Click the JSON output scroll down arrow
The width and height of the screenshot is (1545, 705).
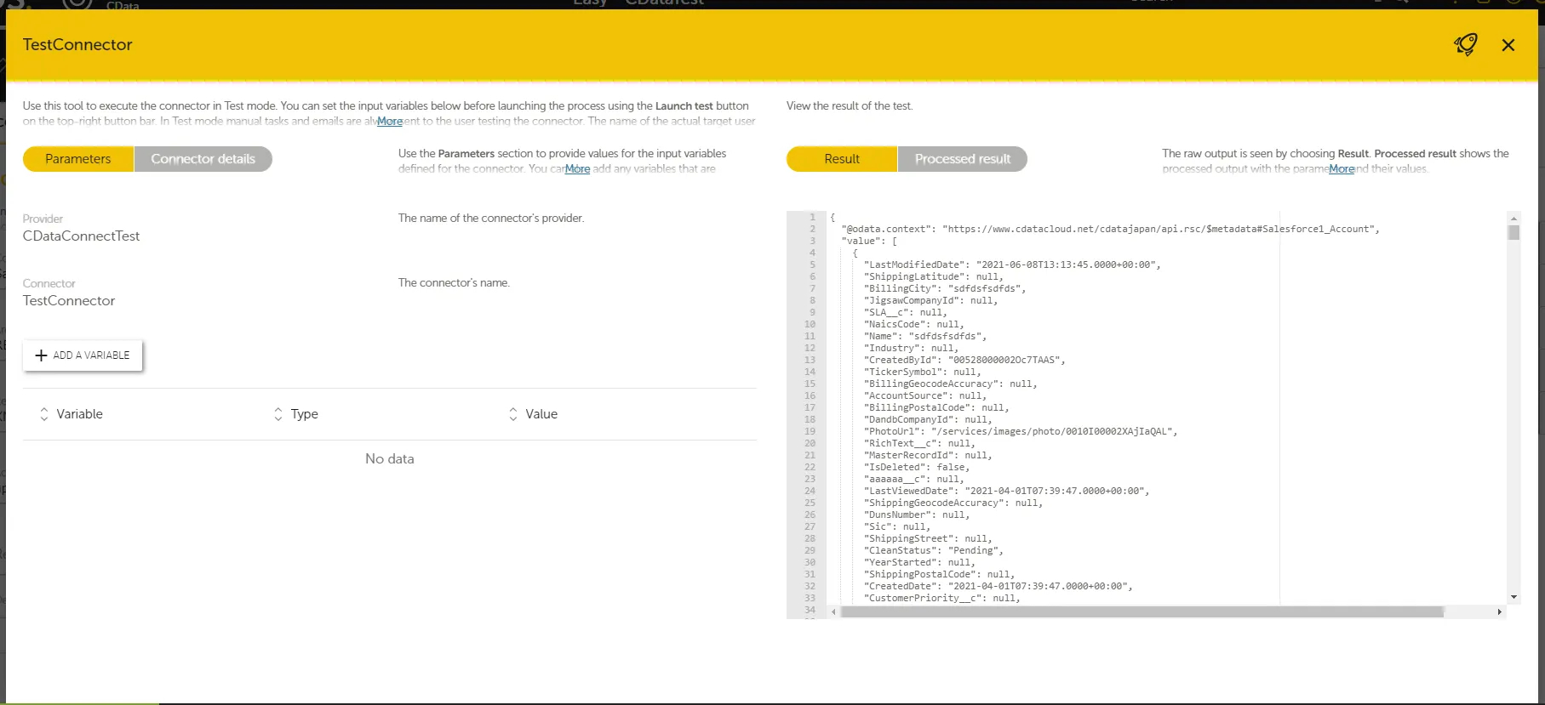click(1514, 597)
